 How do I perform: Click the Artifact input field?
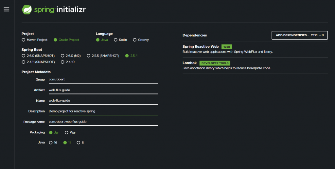[103, 90]
